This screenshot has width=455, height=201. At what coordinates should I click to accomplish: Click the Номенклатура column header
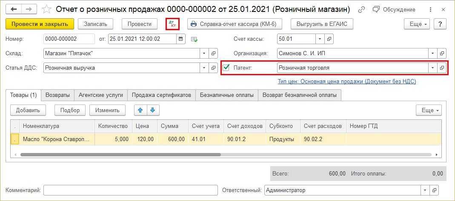point(57,126)
